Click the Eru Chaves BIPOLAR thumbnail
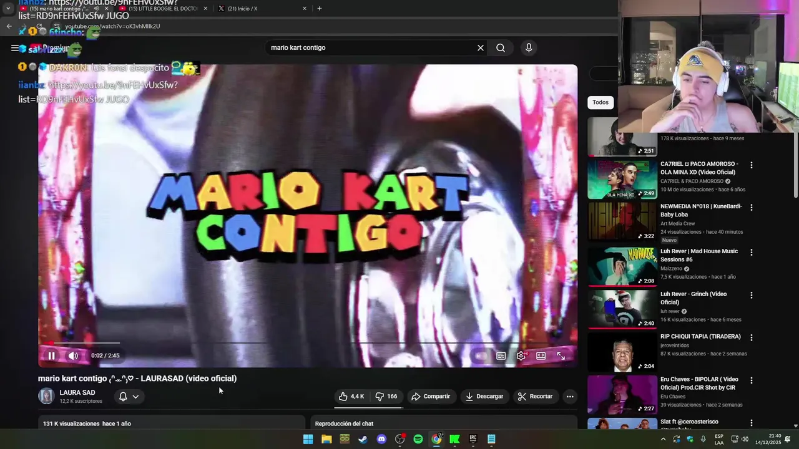This screenshot has height=449, width=799. click(x=622, y=394)
